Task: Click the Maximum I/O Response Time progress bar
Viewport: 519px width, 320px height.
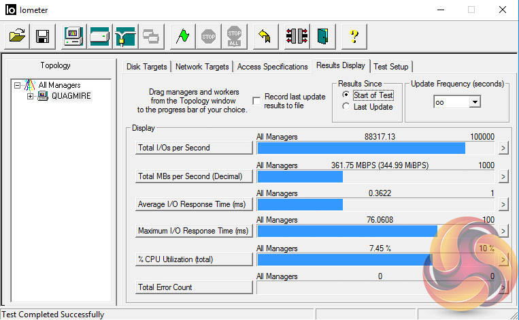Action: (x=375, y=231)
